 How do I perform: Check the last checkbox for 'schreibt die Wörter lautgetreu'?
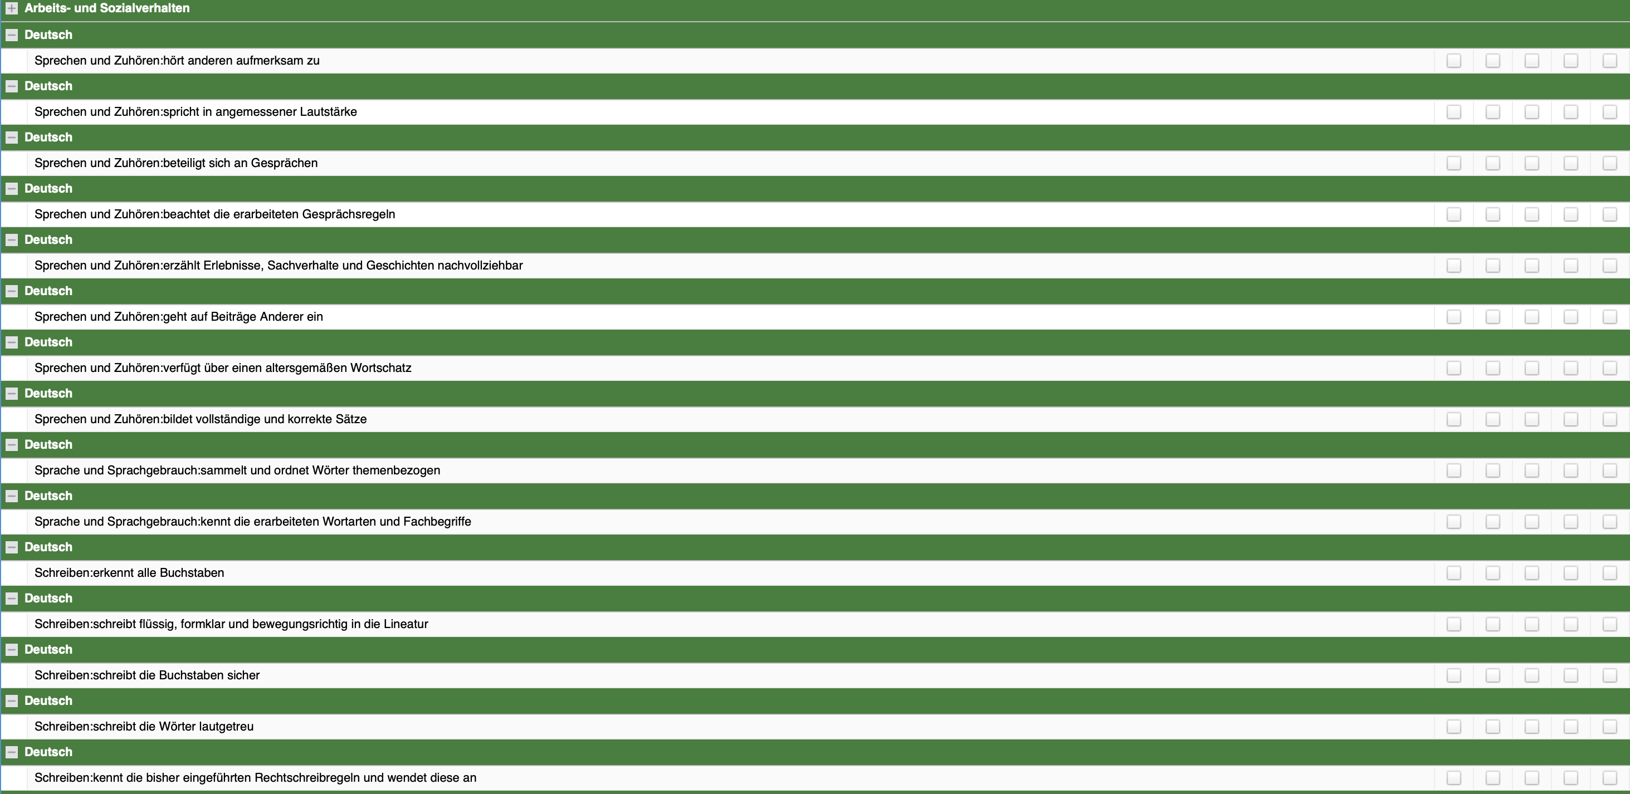coord(1610,727)
